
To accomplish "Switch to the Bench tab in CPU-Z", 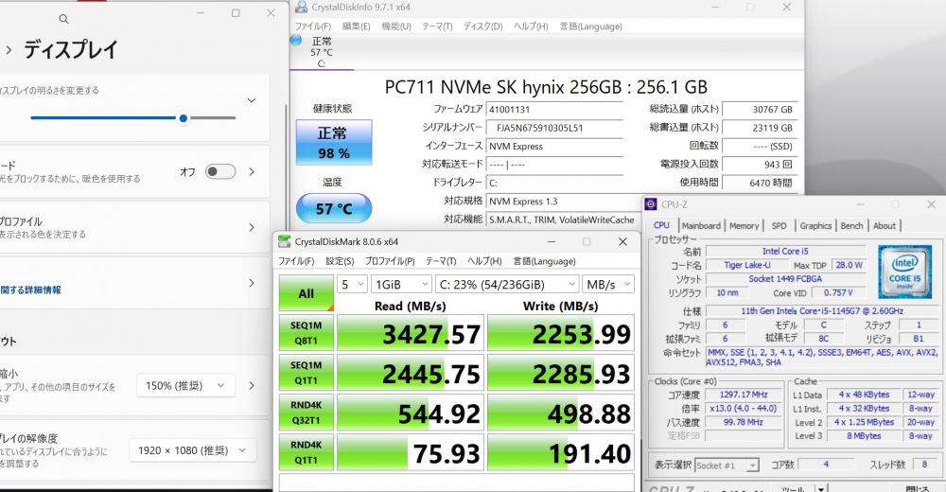I will click(852, 226).
